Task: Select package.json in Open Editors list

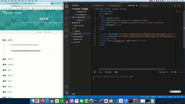Action: click(x=82, y=14)
